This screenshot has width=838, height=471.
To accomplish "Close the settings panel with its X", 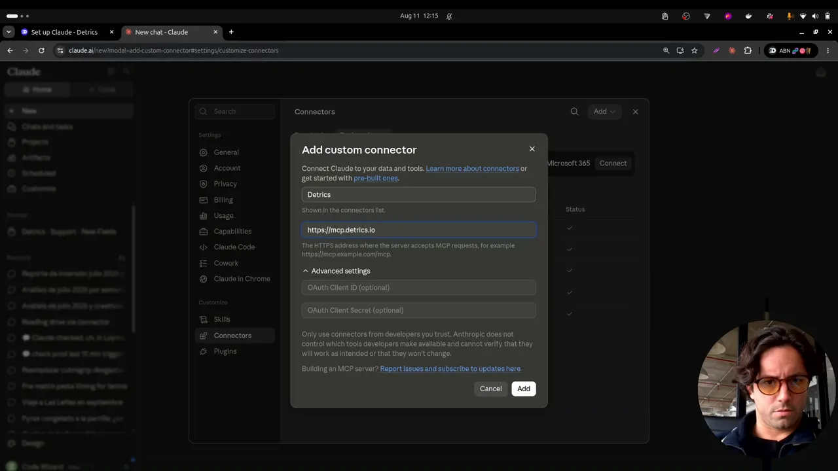I will [x=635, y=112].
